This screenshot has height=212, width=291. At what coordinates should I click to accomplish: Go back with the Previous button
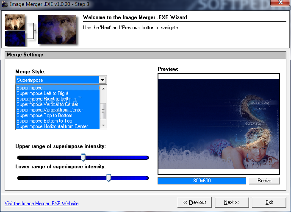[x=194, y=202]
